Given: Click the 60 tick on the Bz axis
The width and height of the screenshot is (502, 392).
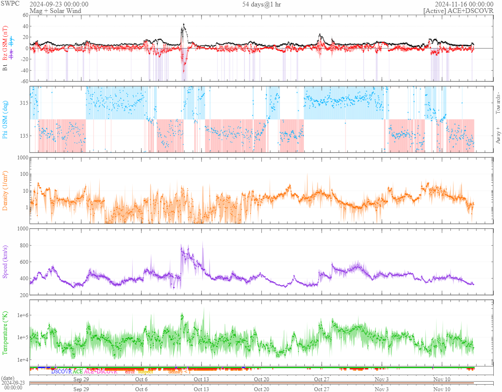Looking at the screenshot, I should (25, 15).
